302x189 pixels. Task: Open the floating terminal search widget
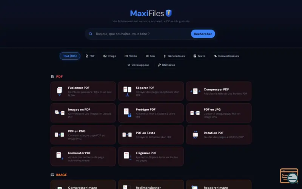click(x=289, y=176)
